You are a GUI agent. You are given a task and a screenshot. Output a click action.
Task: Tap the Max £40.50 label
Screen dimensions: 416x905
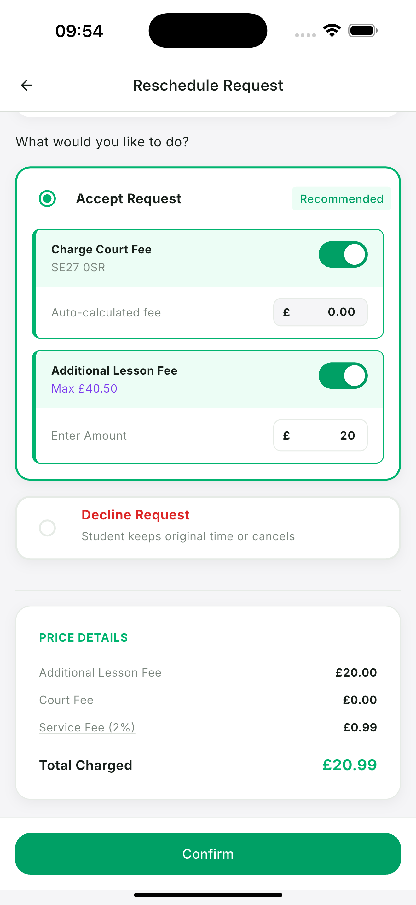pyautogui.click(x=84, y=388)
